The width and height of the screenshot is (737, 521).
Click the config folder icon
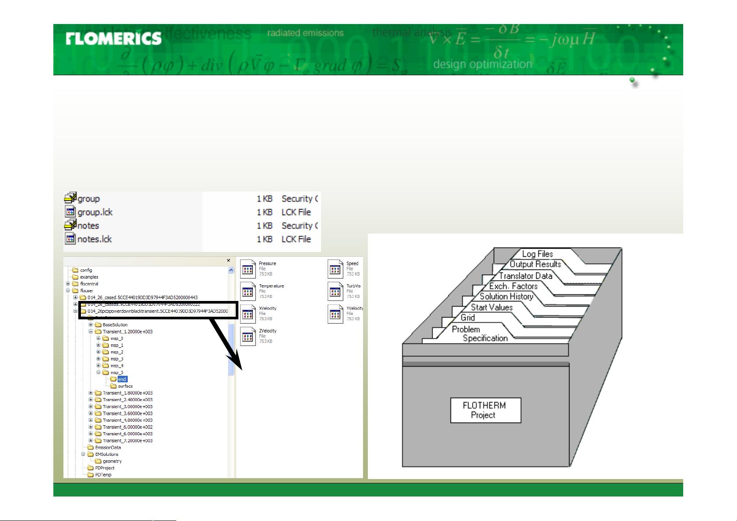pyautogui.click(x=75, y=270)
